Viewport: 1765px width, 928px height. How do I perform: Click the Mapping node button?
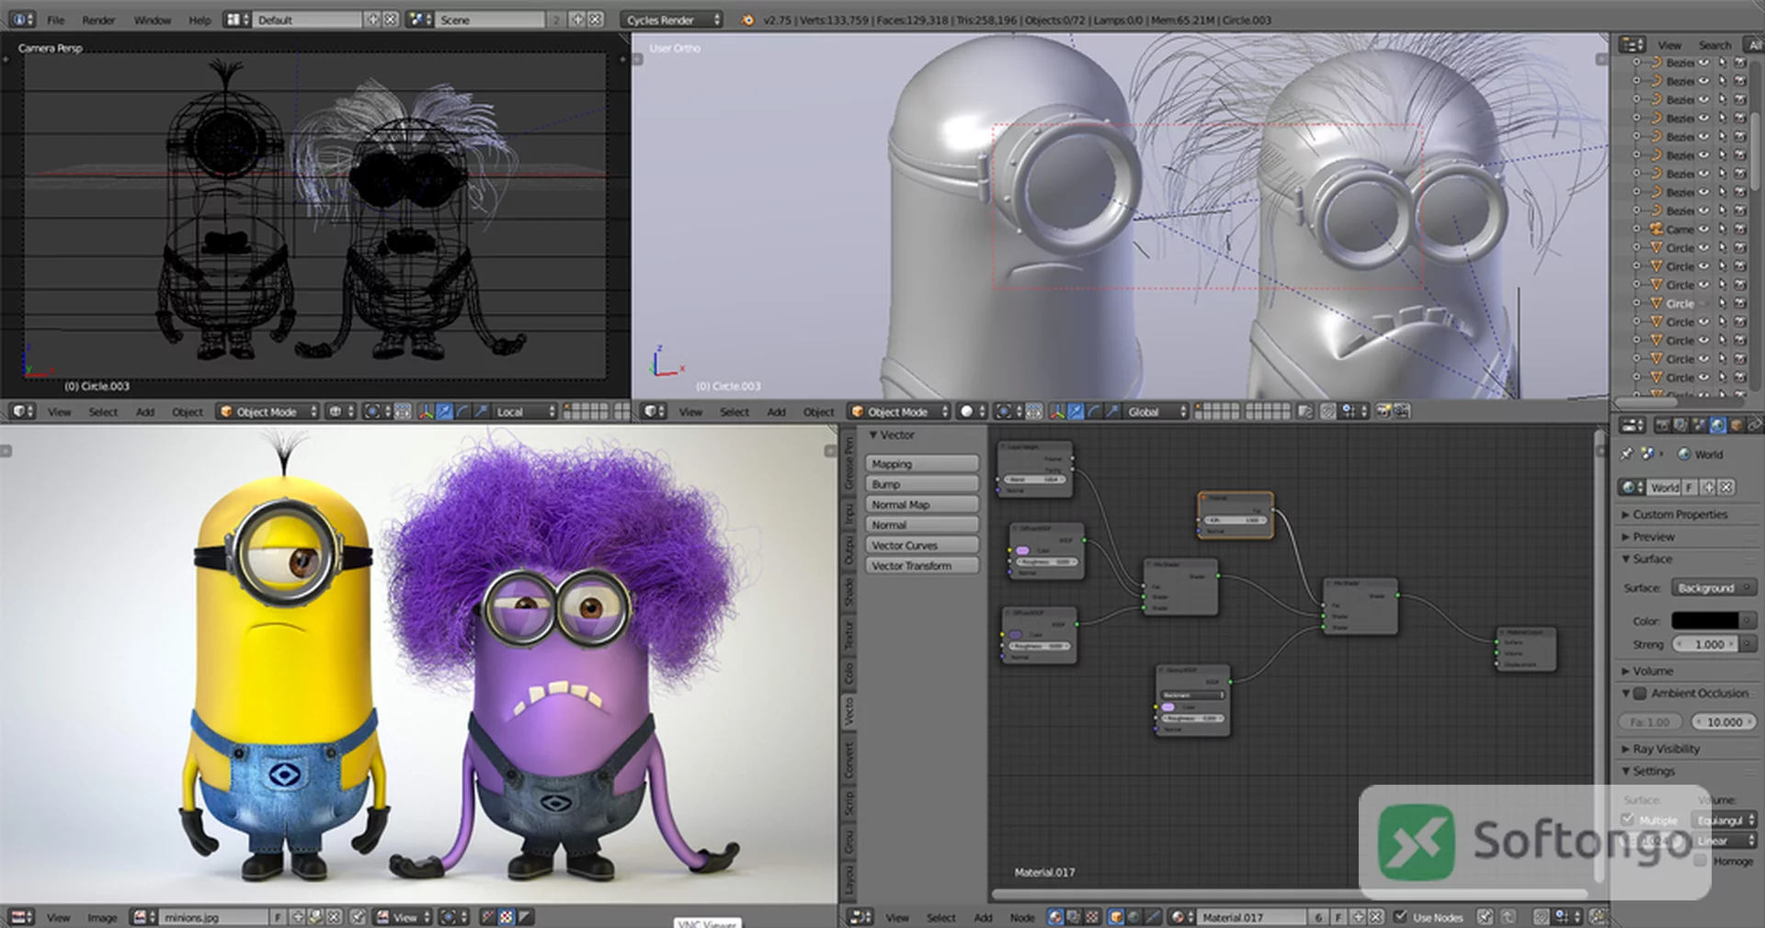922,464
